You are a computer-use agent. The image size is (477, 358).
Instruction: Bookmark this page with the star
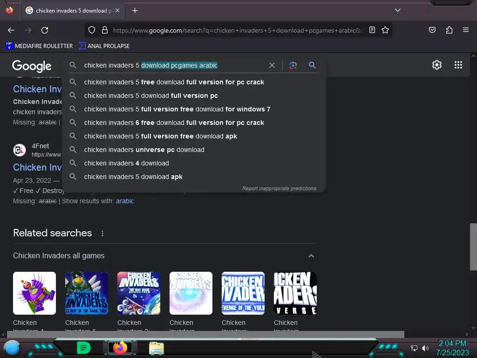(x=385, y=30)
